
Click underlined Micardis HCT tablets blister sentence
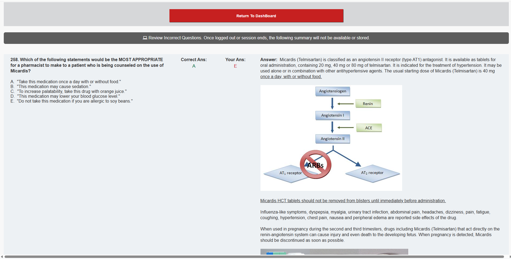[x=353, y=201]
